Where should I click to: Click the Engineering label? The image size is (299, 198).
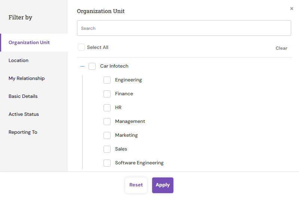128,80
